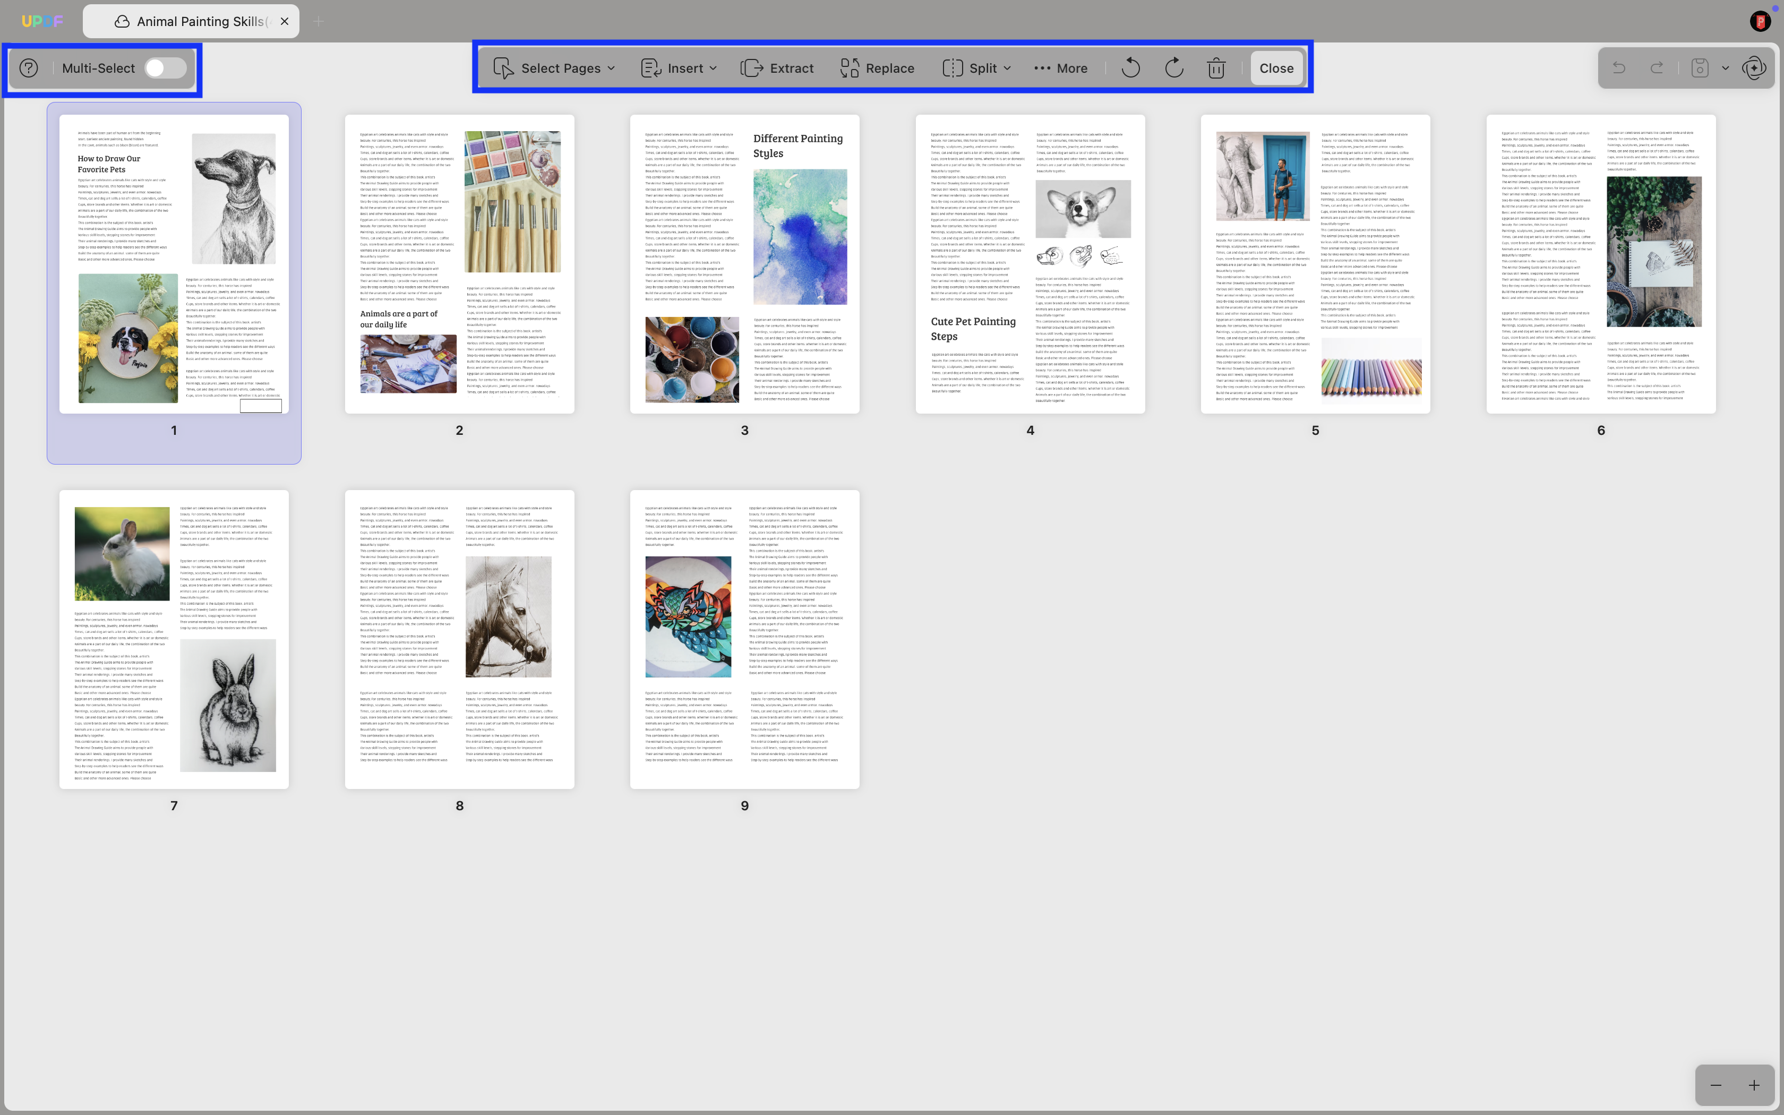Screen dimensions: 1784x1115
Task: Click the redo arrow icon
Action: tap(1657, 68)
